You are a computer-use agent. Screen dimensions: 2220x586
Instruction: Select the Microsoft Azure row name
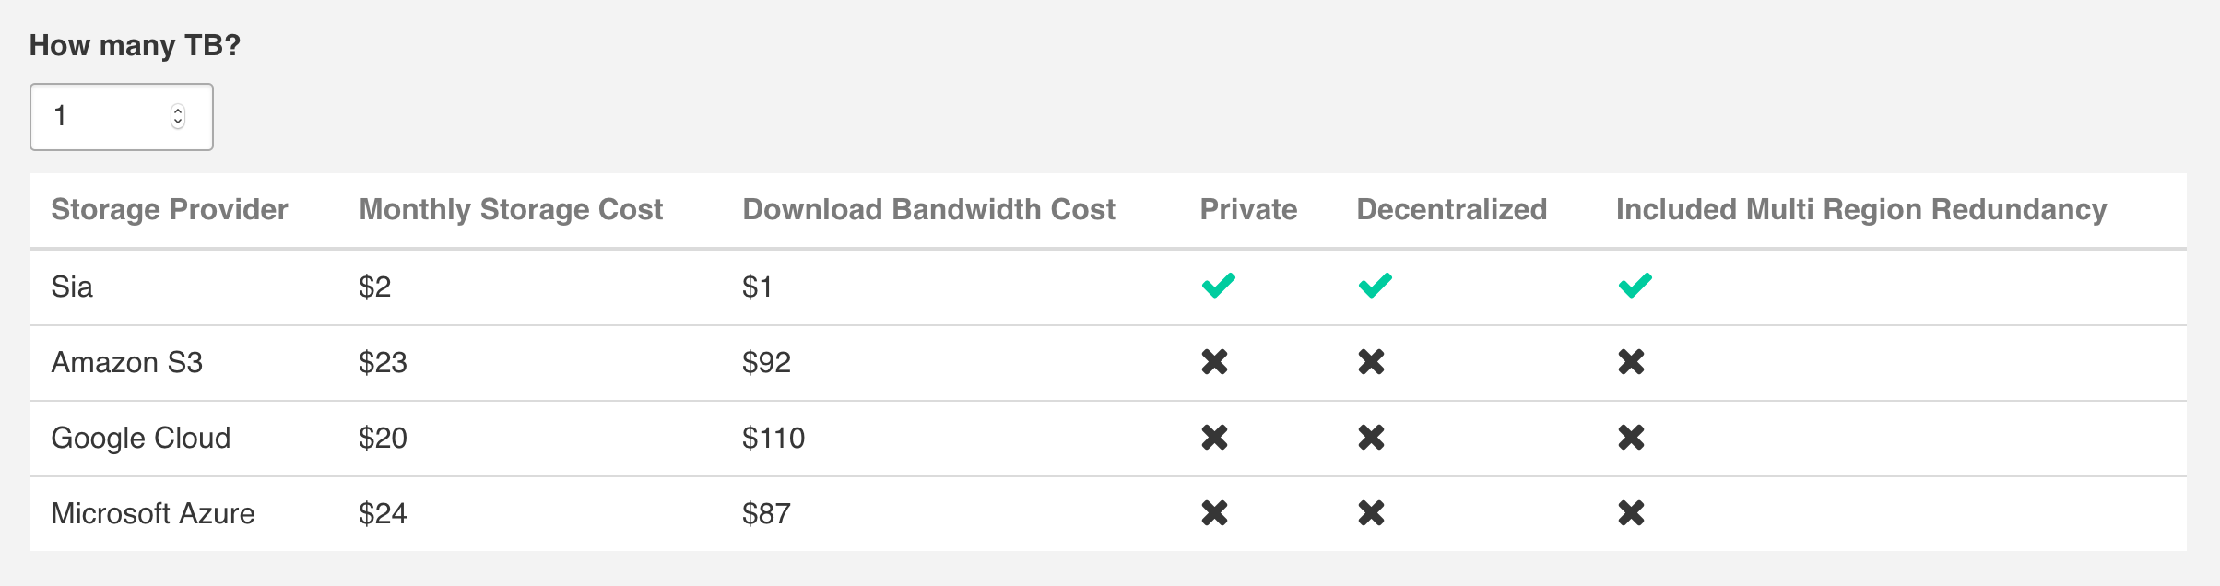point(153,513)
